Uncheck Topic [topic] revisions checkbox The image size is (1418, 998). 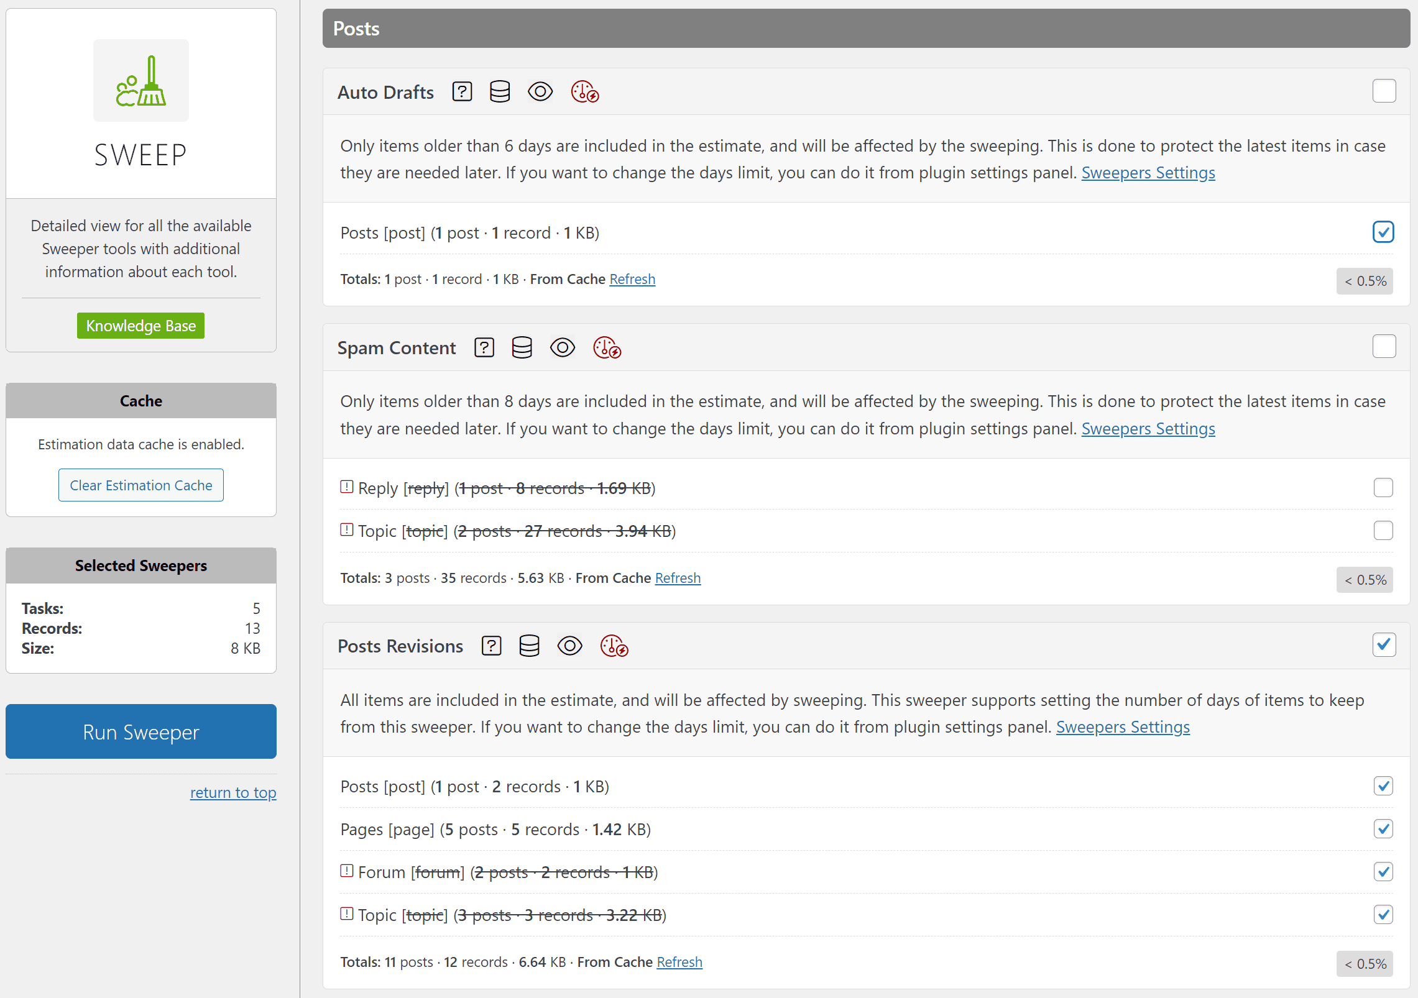click(x=1383, y=915)
